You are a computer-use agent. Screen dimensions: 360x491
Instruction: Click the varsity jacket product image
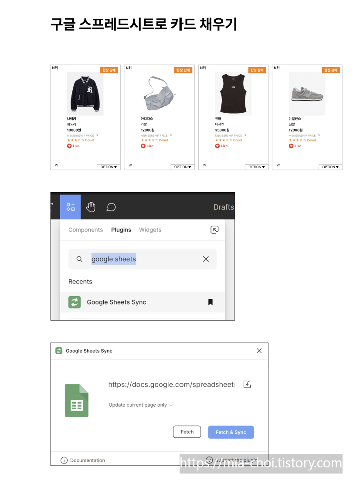coord(85,93)
